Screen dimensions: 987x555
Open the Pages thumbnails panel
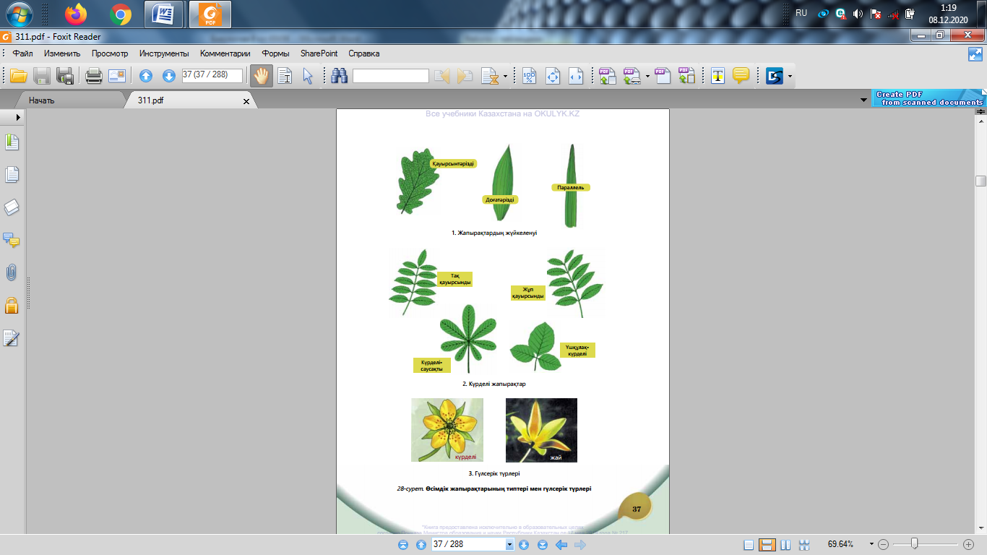click(x=12, y=174)
